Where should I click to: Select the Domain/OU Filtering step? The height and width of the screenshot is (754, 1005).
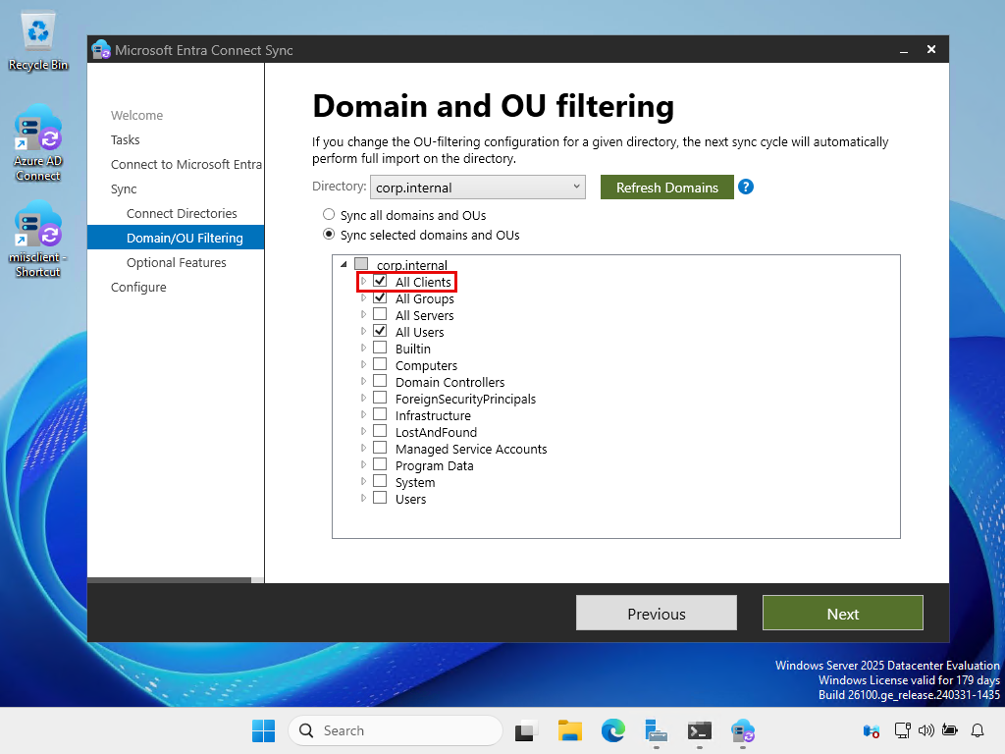[x=176, y=238]
